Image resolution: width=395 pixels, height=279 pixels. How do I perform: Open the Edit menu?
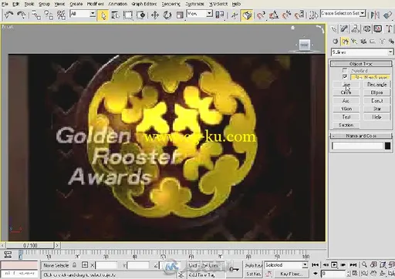(x=16, y=4)
